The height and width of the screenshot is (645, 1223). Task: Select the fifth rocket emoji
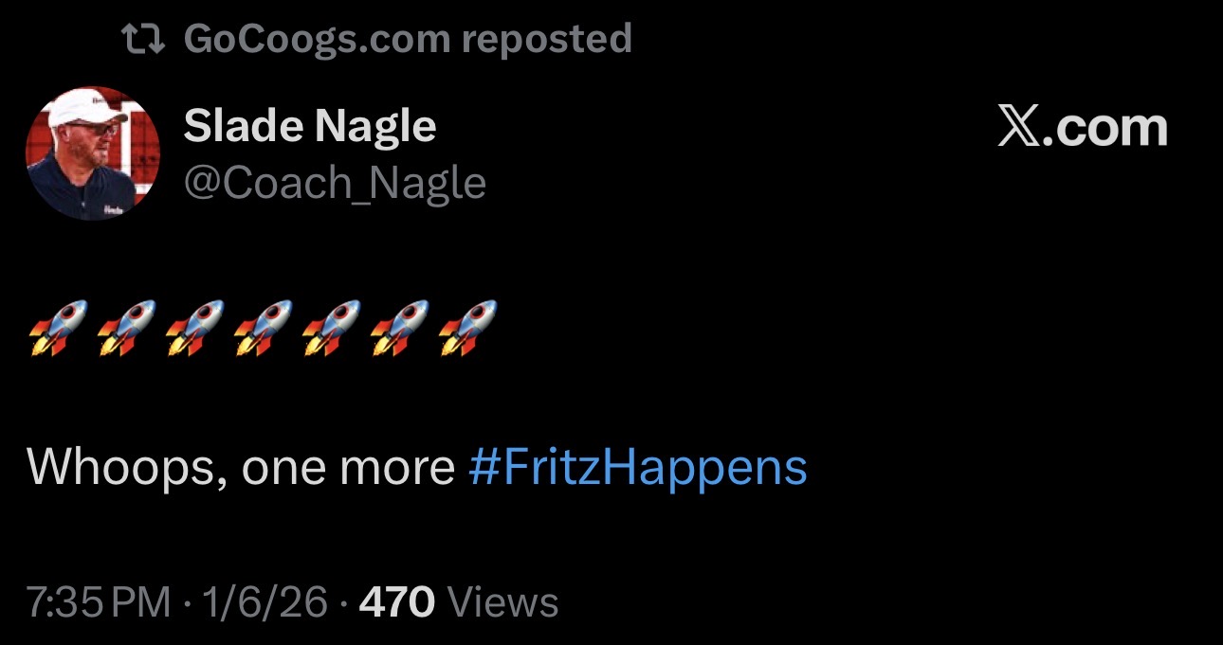331,328
